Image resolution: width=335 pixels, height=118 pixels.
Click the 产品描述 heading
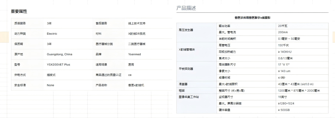(x=186, y=8)
